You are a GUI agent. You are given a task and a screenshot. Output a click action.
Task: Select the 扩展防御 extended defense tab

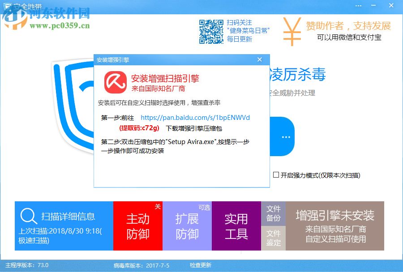(187, 225)
